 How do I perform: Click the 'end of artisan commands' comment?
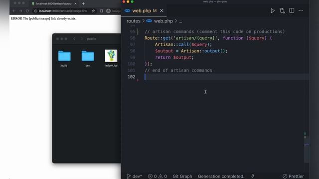click(178, 71)
